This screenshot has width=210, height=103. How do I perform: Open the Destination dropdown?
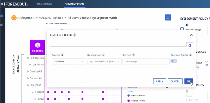click(104, 61)
